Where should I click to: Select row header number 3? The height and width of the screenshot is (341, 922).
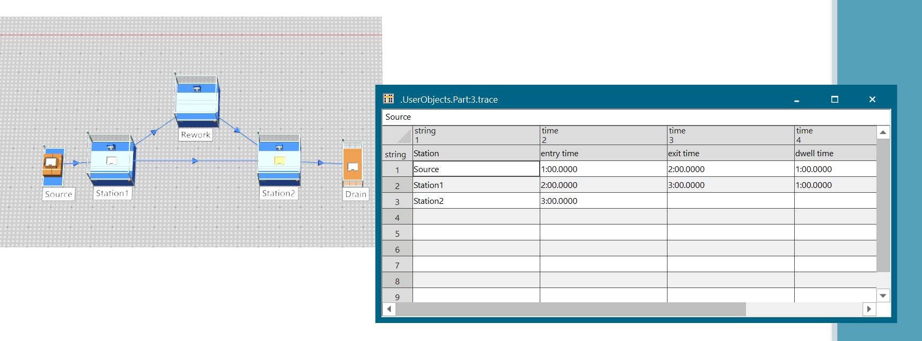(397, 201)
